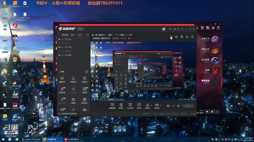Change the 英雄联盟·超级王者 category selector

click(101, 38)
